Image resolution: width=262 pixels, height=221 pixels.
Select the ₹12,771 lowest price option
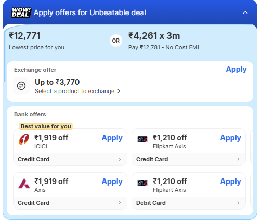36,41
